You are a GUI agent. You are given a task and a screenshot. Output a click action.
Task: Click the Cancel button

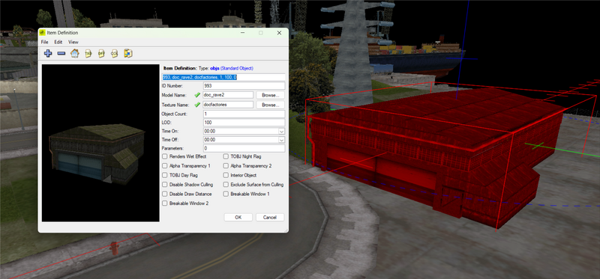click(270, 217)
